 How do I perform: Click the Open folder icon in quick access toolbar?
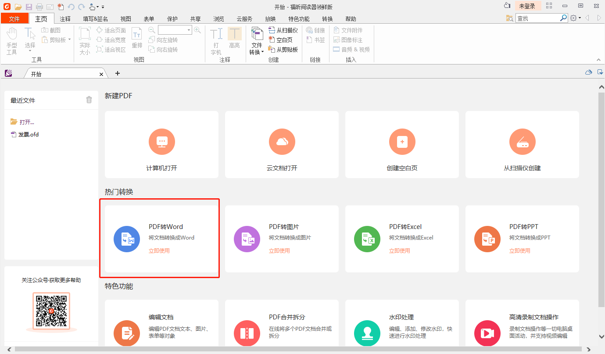[18, 7]
